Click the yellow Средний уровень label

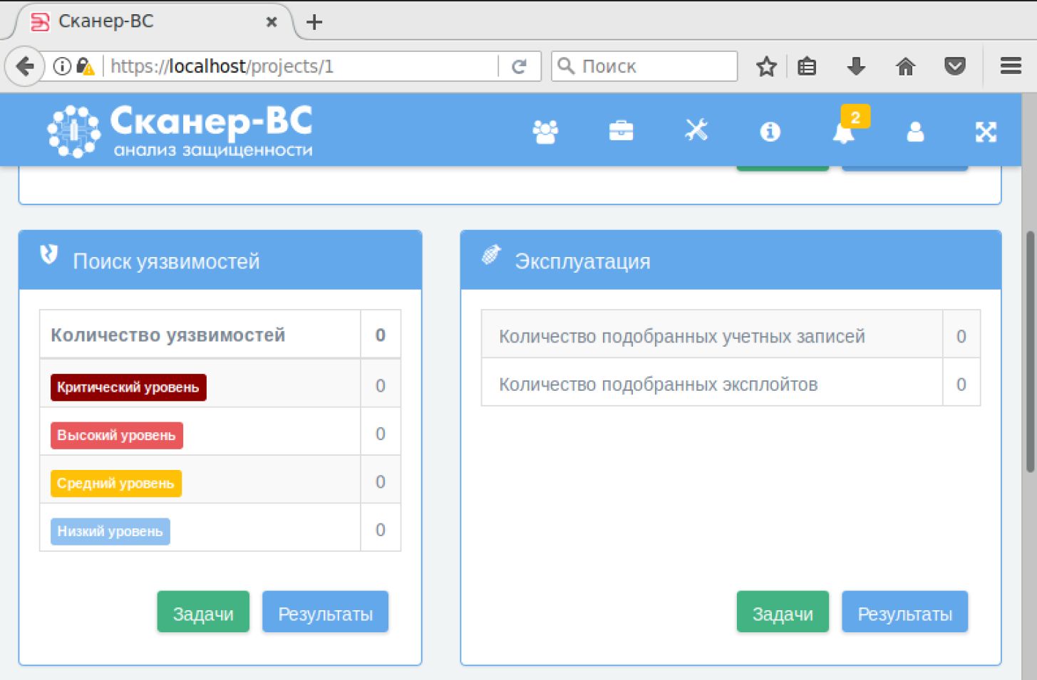pyautogui.click(x=115, y=483)
